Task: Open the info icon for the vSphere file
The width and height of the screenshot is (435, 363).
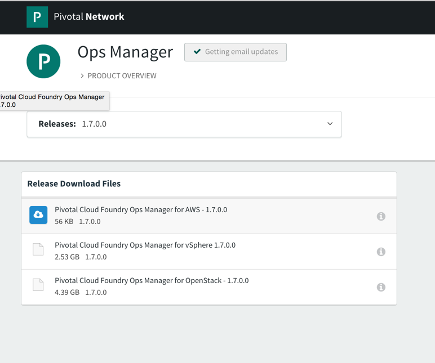Action: (381, 252)
